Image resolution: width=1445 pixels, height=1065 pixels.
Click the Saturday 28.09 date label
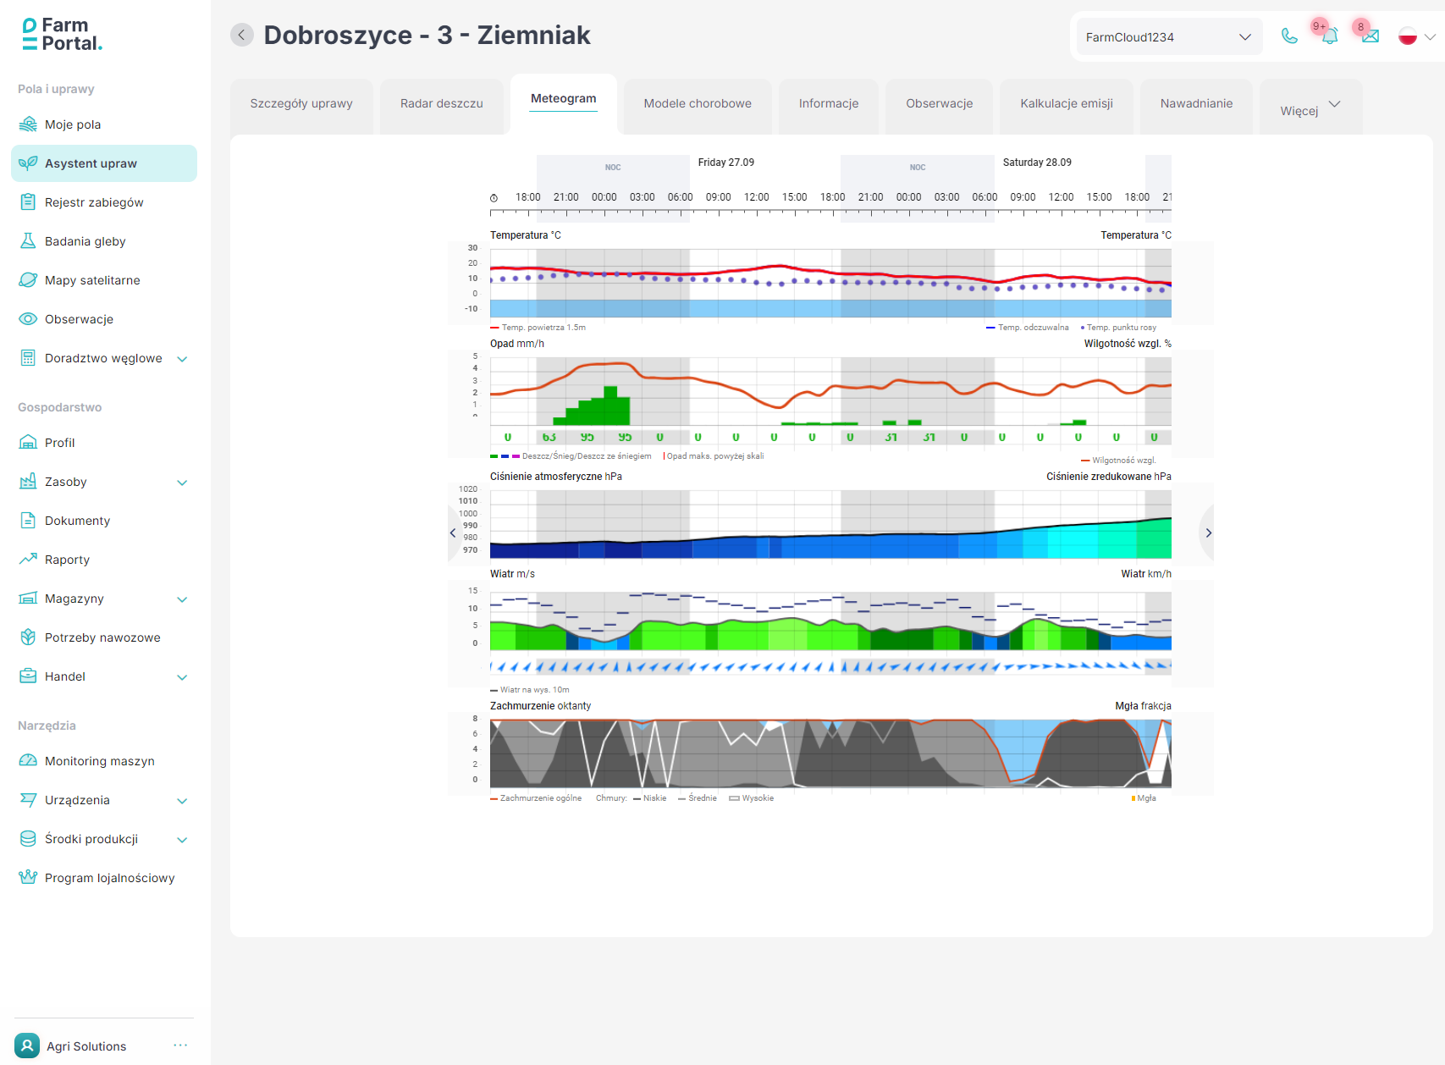click(x=1037, y=163)
